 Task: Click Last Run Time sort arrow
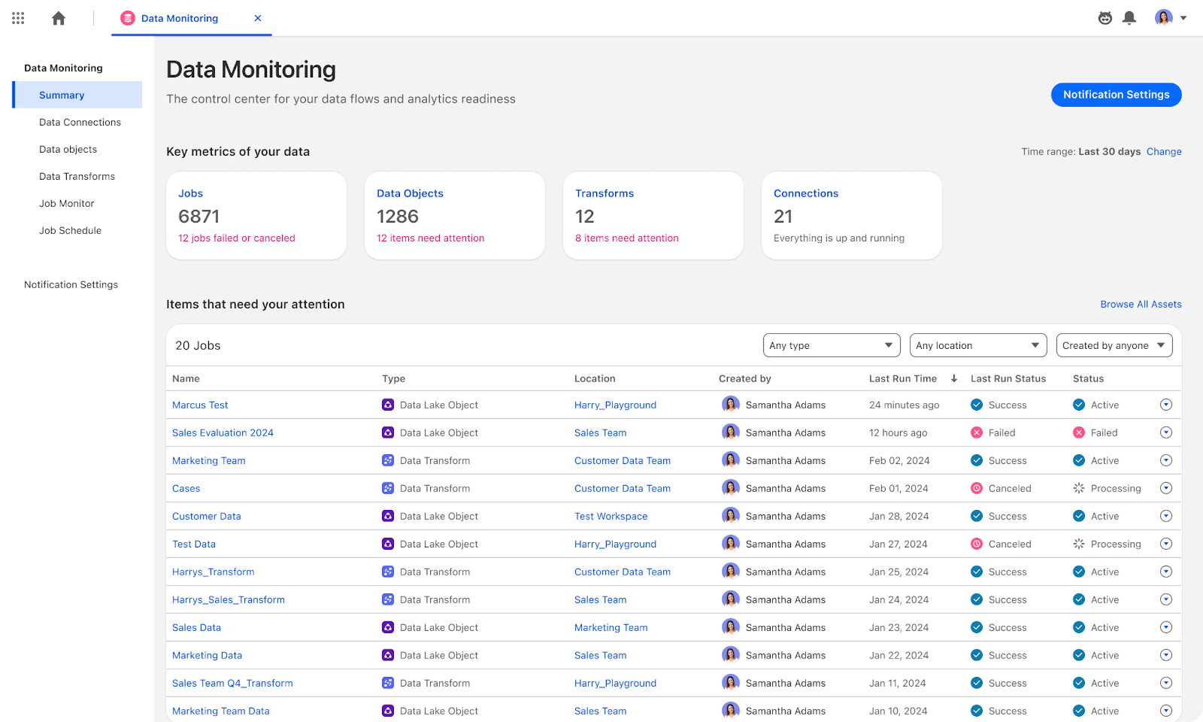[x=953, y=378]
